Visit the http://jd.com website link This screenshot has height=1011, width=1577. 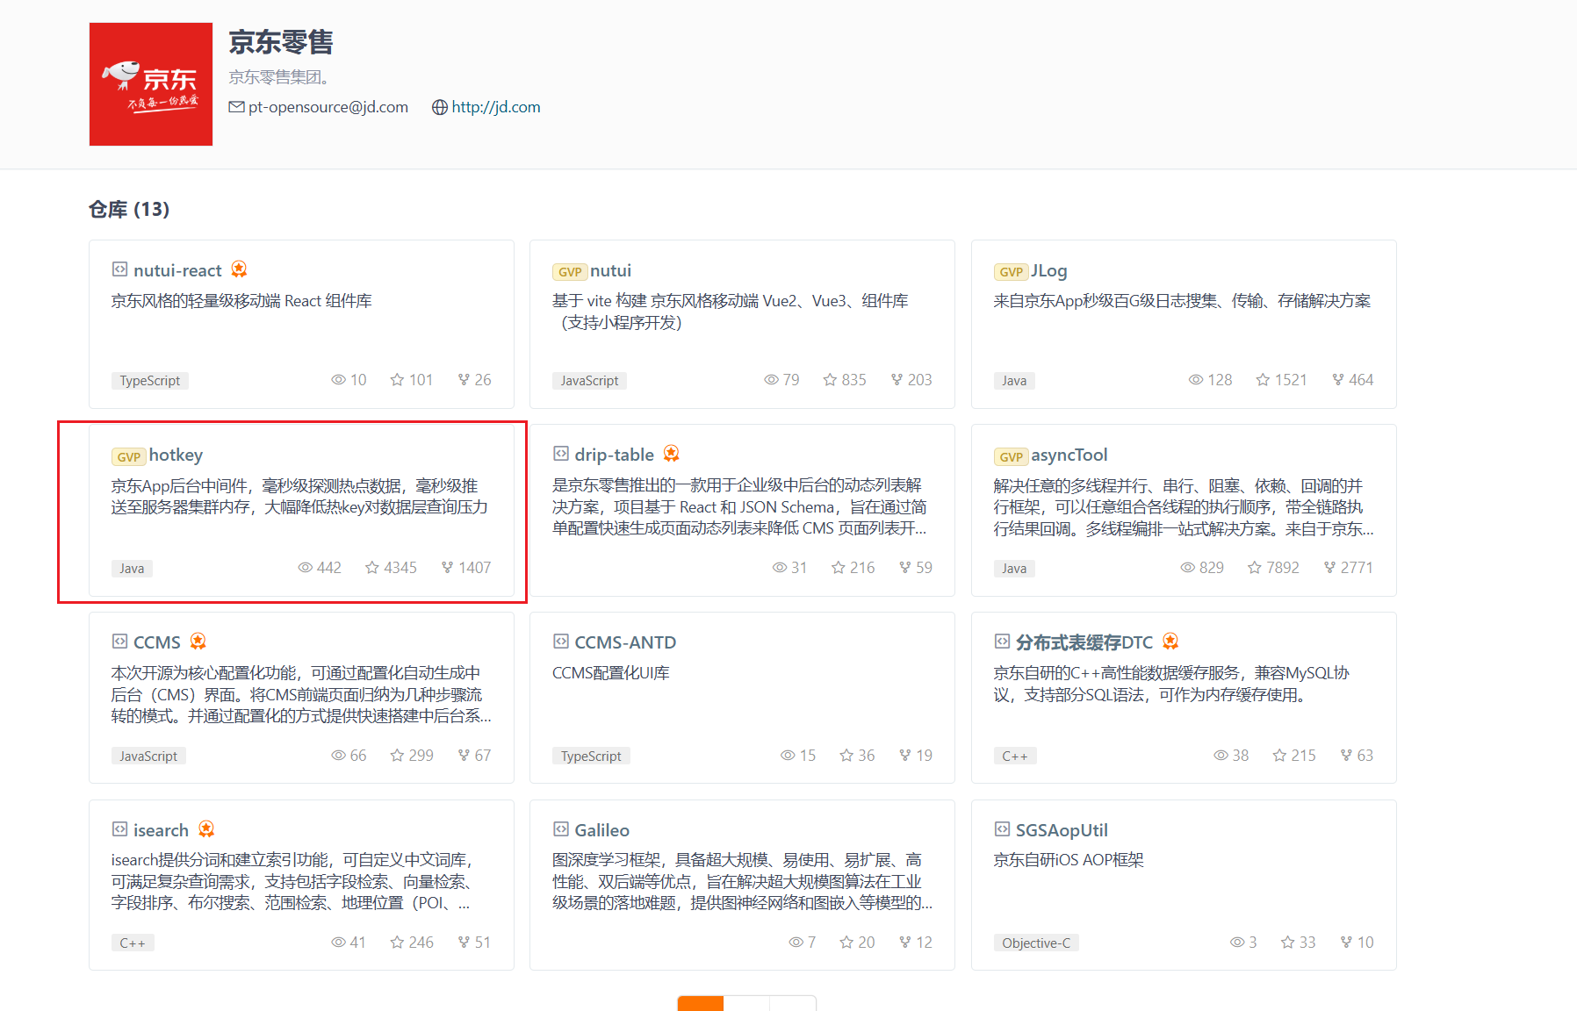496,107
